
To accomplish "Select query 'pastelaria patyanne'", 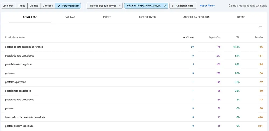I will pos(16,82).
